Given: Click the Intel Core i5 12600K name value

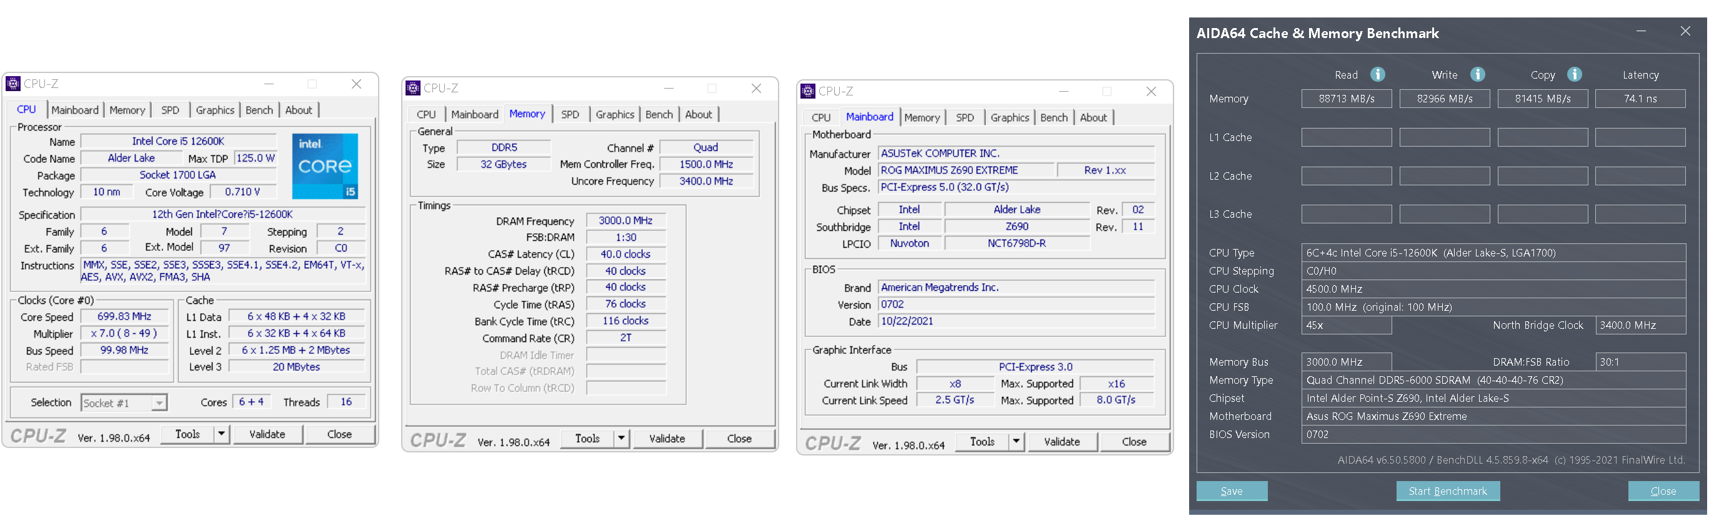Looking at the screenshot, I should (178, 141).
